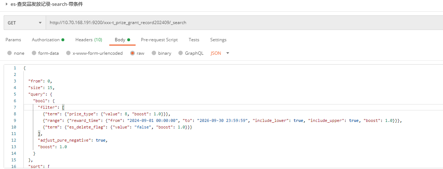Open the Authorization tab
Image resolution: width=443 pixels, height=169 pixels.
(x=48, y=40)
